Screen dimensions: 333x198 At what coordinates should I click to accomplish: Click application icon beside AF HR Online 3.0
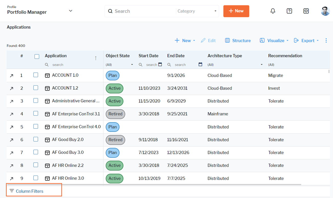click(47, 179)
